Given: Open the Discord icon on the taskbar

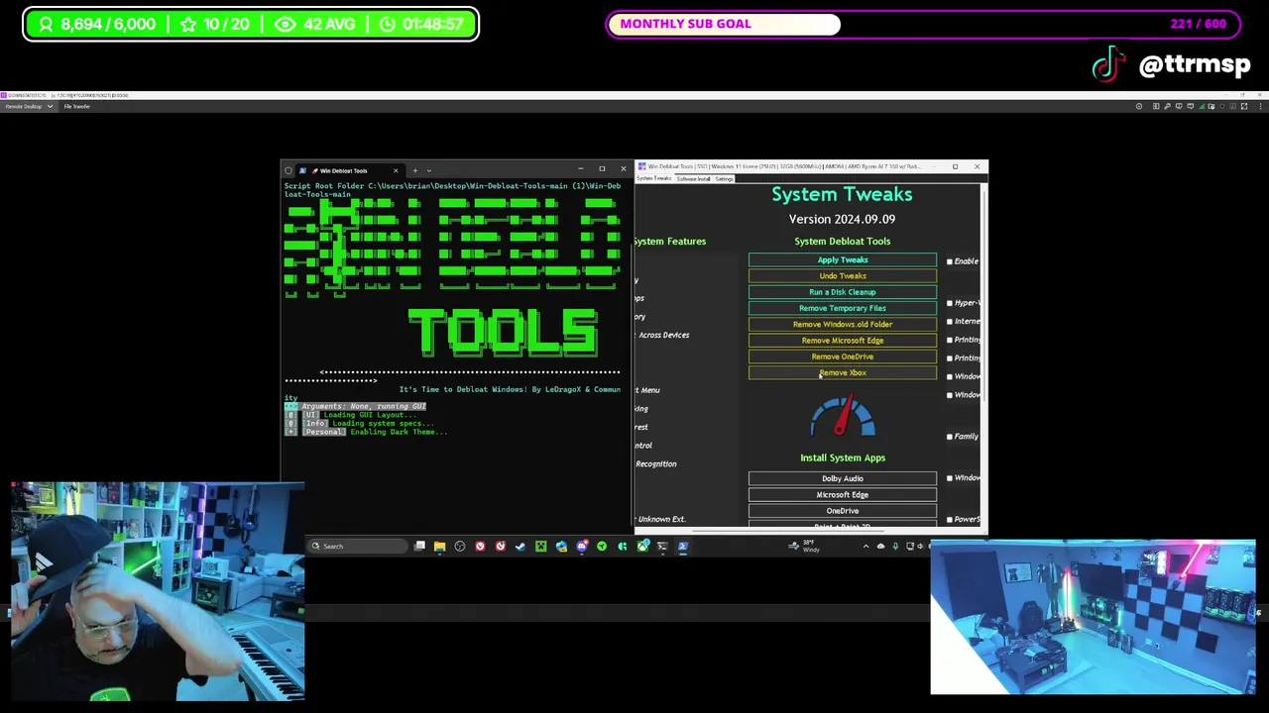Looking at the screenshot, I should click(582, 547).
